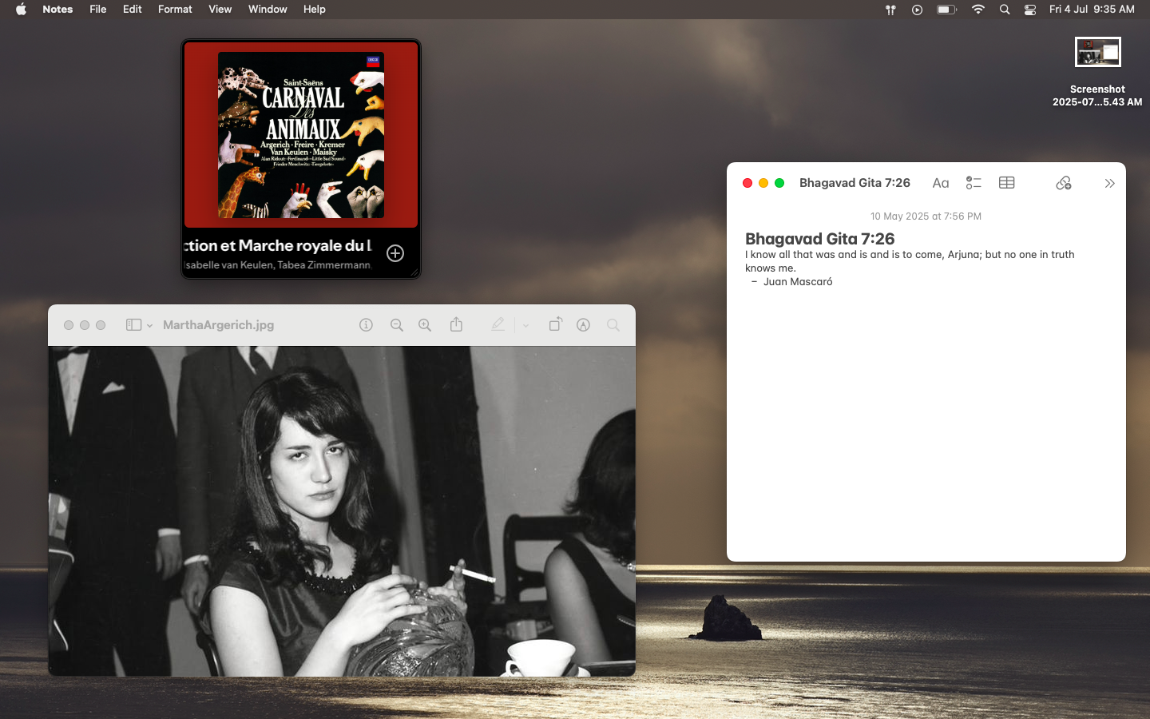Rotate the image in Preview
Viewport: 1150px width, 719px height.
point(555,324)
